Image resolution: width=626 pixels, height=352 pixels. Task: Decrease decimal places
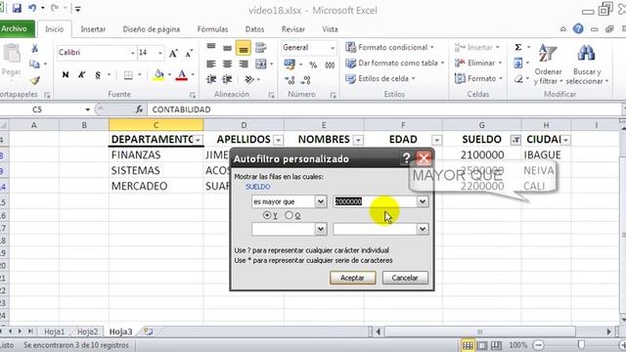tap(306, 80)
